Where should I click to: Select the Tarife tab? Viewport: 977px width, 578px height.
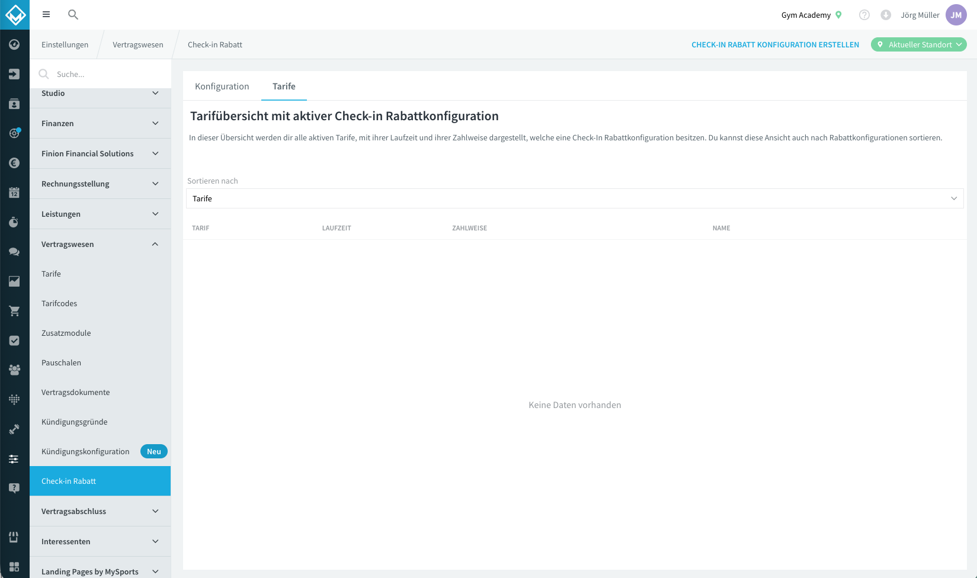(x=284, y=86)
